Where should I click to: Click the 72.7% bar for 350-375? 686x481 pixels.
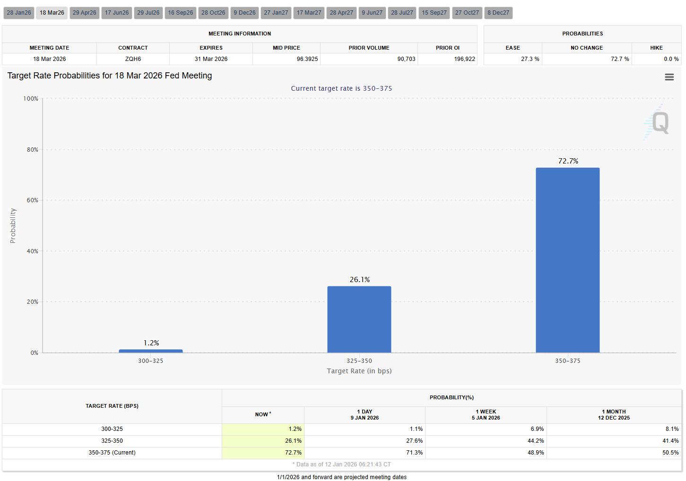567,260
